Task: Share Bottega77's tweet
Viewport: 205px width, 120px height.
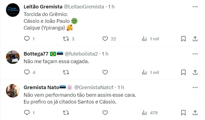Action: click(195, 72)
